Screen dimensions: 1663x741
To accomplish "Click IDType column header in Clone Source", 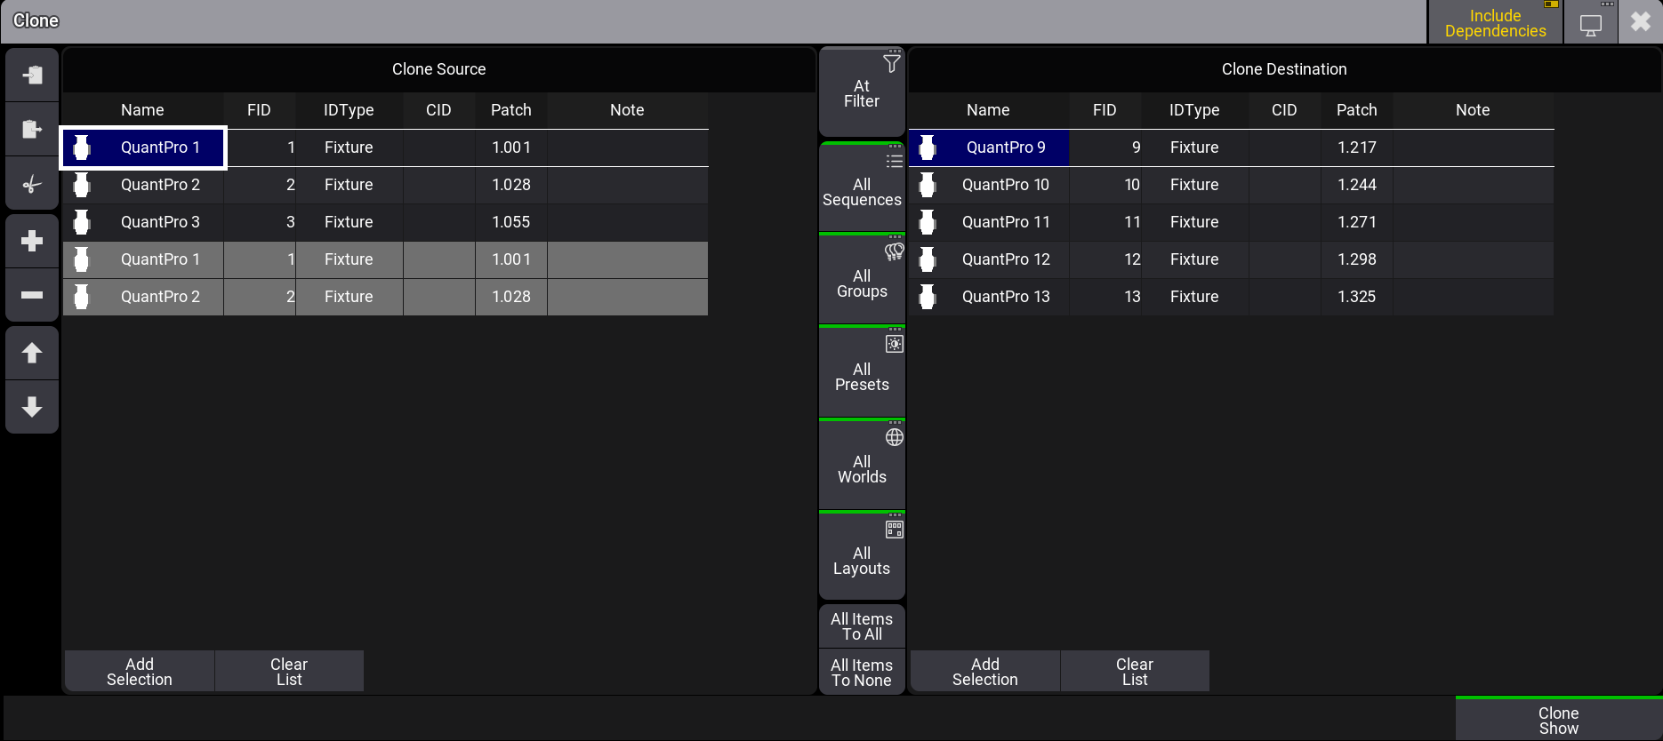I will 349,110.
